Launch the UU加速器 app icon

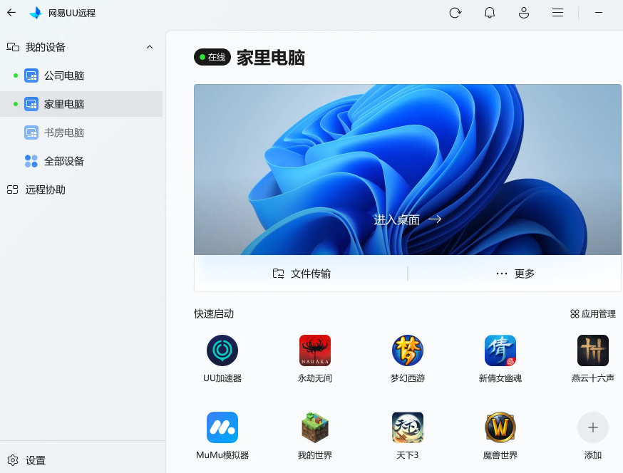point(222,350)
